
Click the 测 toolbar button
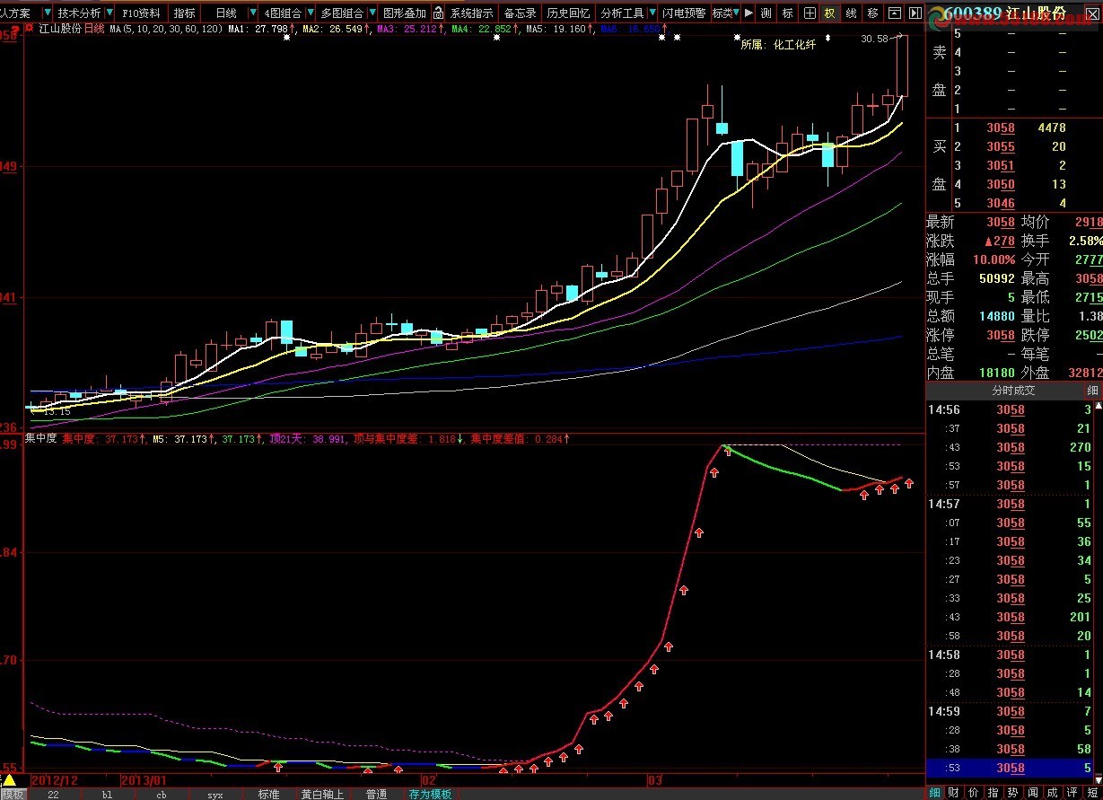[766, 13]
